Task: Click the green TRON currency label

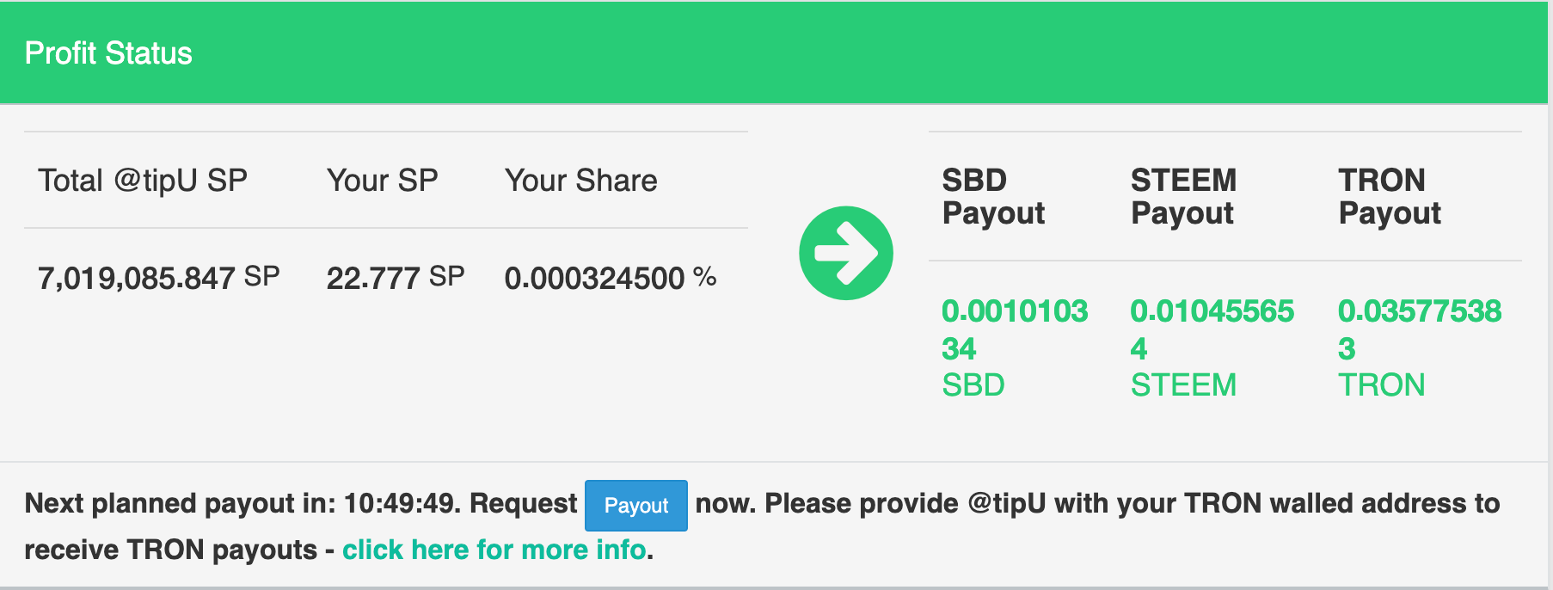Action: click(1381, 384)
